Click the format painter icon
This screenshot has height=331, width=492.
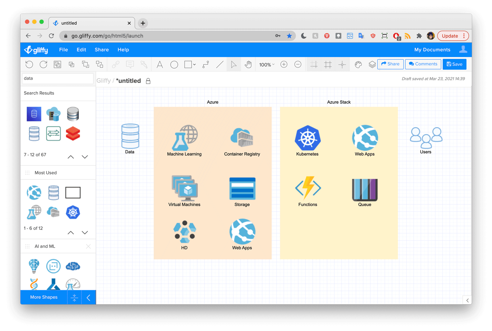click(144, 65)
